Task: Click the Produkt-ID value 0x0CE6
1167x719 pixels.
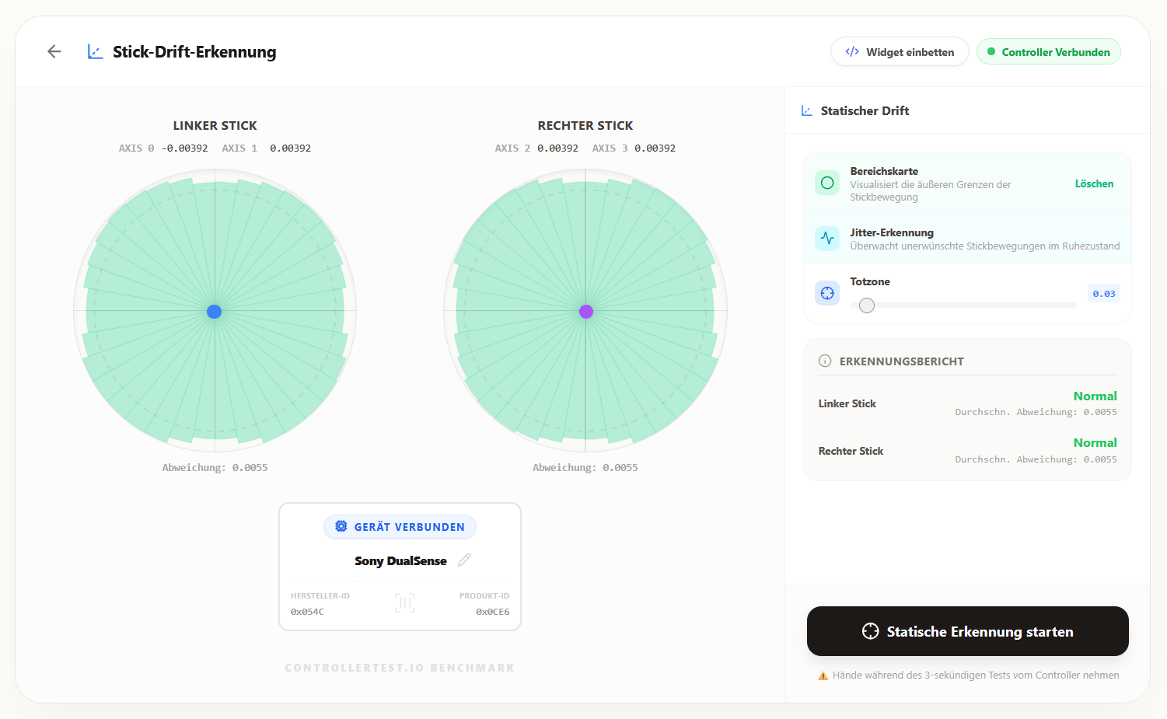Action: click(x=493, y=612)
